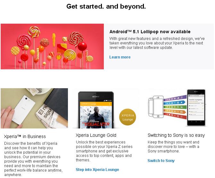The image size is (215, 178).
Task: Click the Switching to Sony is so easy heading
Action: 176,135
